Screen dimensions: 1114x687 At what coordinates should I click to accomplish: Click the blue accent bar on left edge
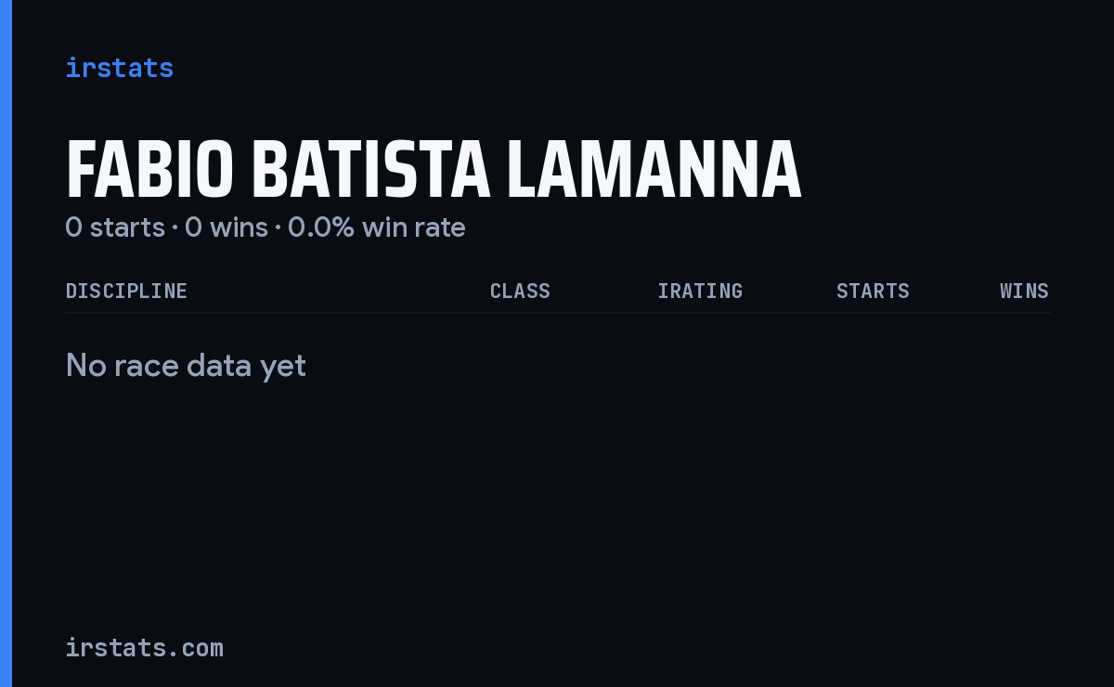pyautogui.click(x=6, y=343)
